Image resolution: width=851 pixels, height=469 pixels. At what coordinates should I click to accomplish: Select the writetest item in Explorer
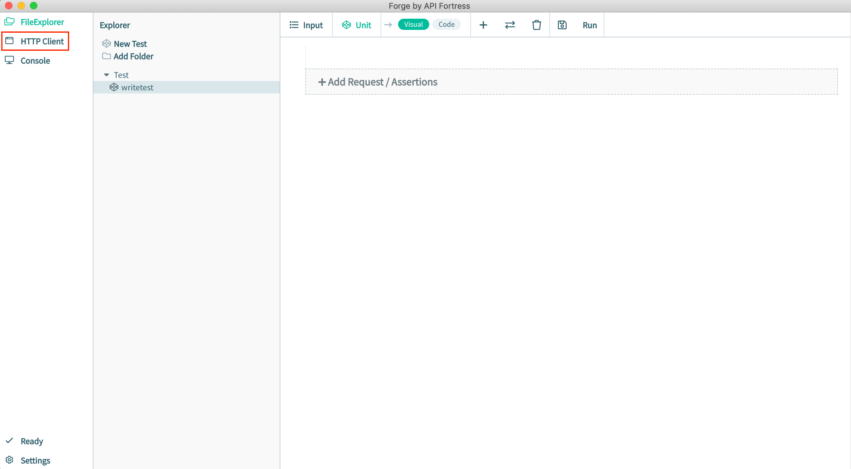coord(137,87)
